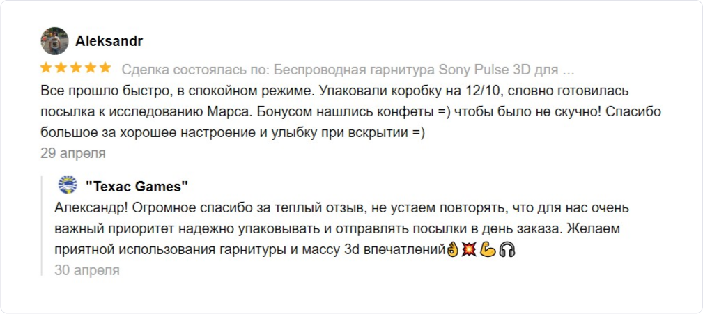Click the first yellow rating star
The height and width of the screenshot is (314, 703).
point(47,68)
